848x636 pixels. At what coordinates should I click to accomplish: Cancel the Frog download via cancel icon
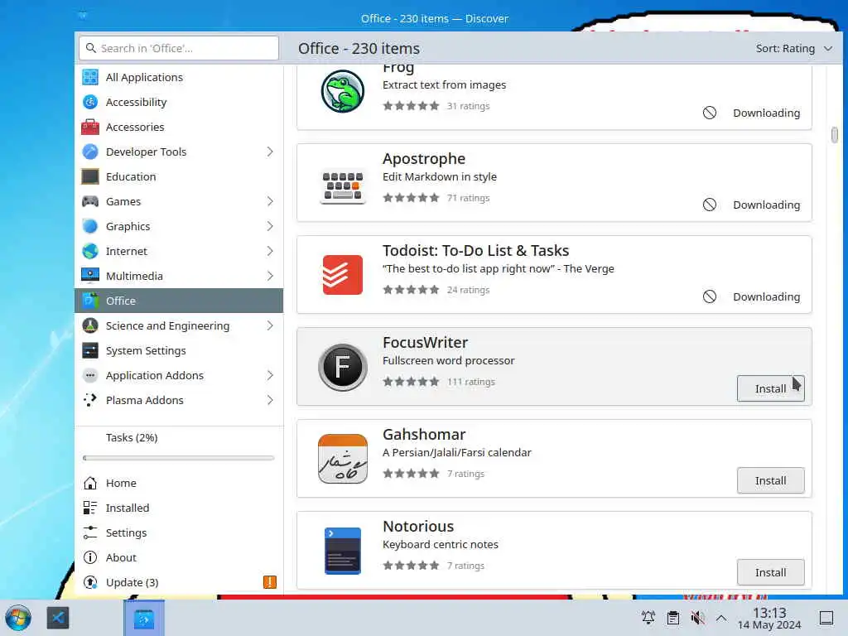(x=710, y=113)
